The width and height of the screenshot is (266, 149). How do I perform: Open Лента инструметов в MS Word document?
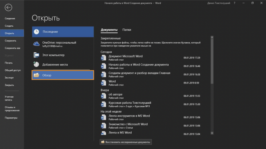[151, 117]
